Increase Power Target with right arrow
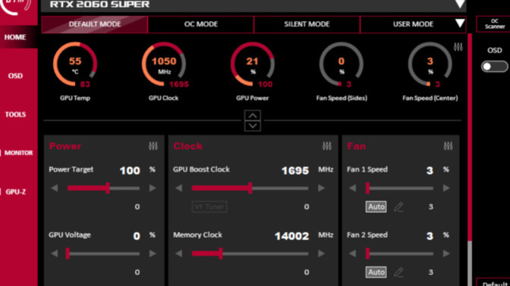The width and height of the screenshot is (510, 286). click(153, 188)
